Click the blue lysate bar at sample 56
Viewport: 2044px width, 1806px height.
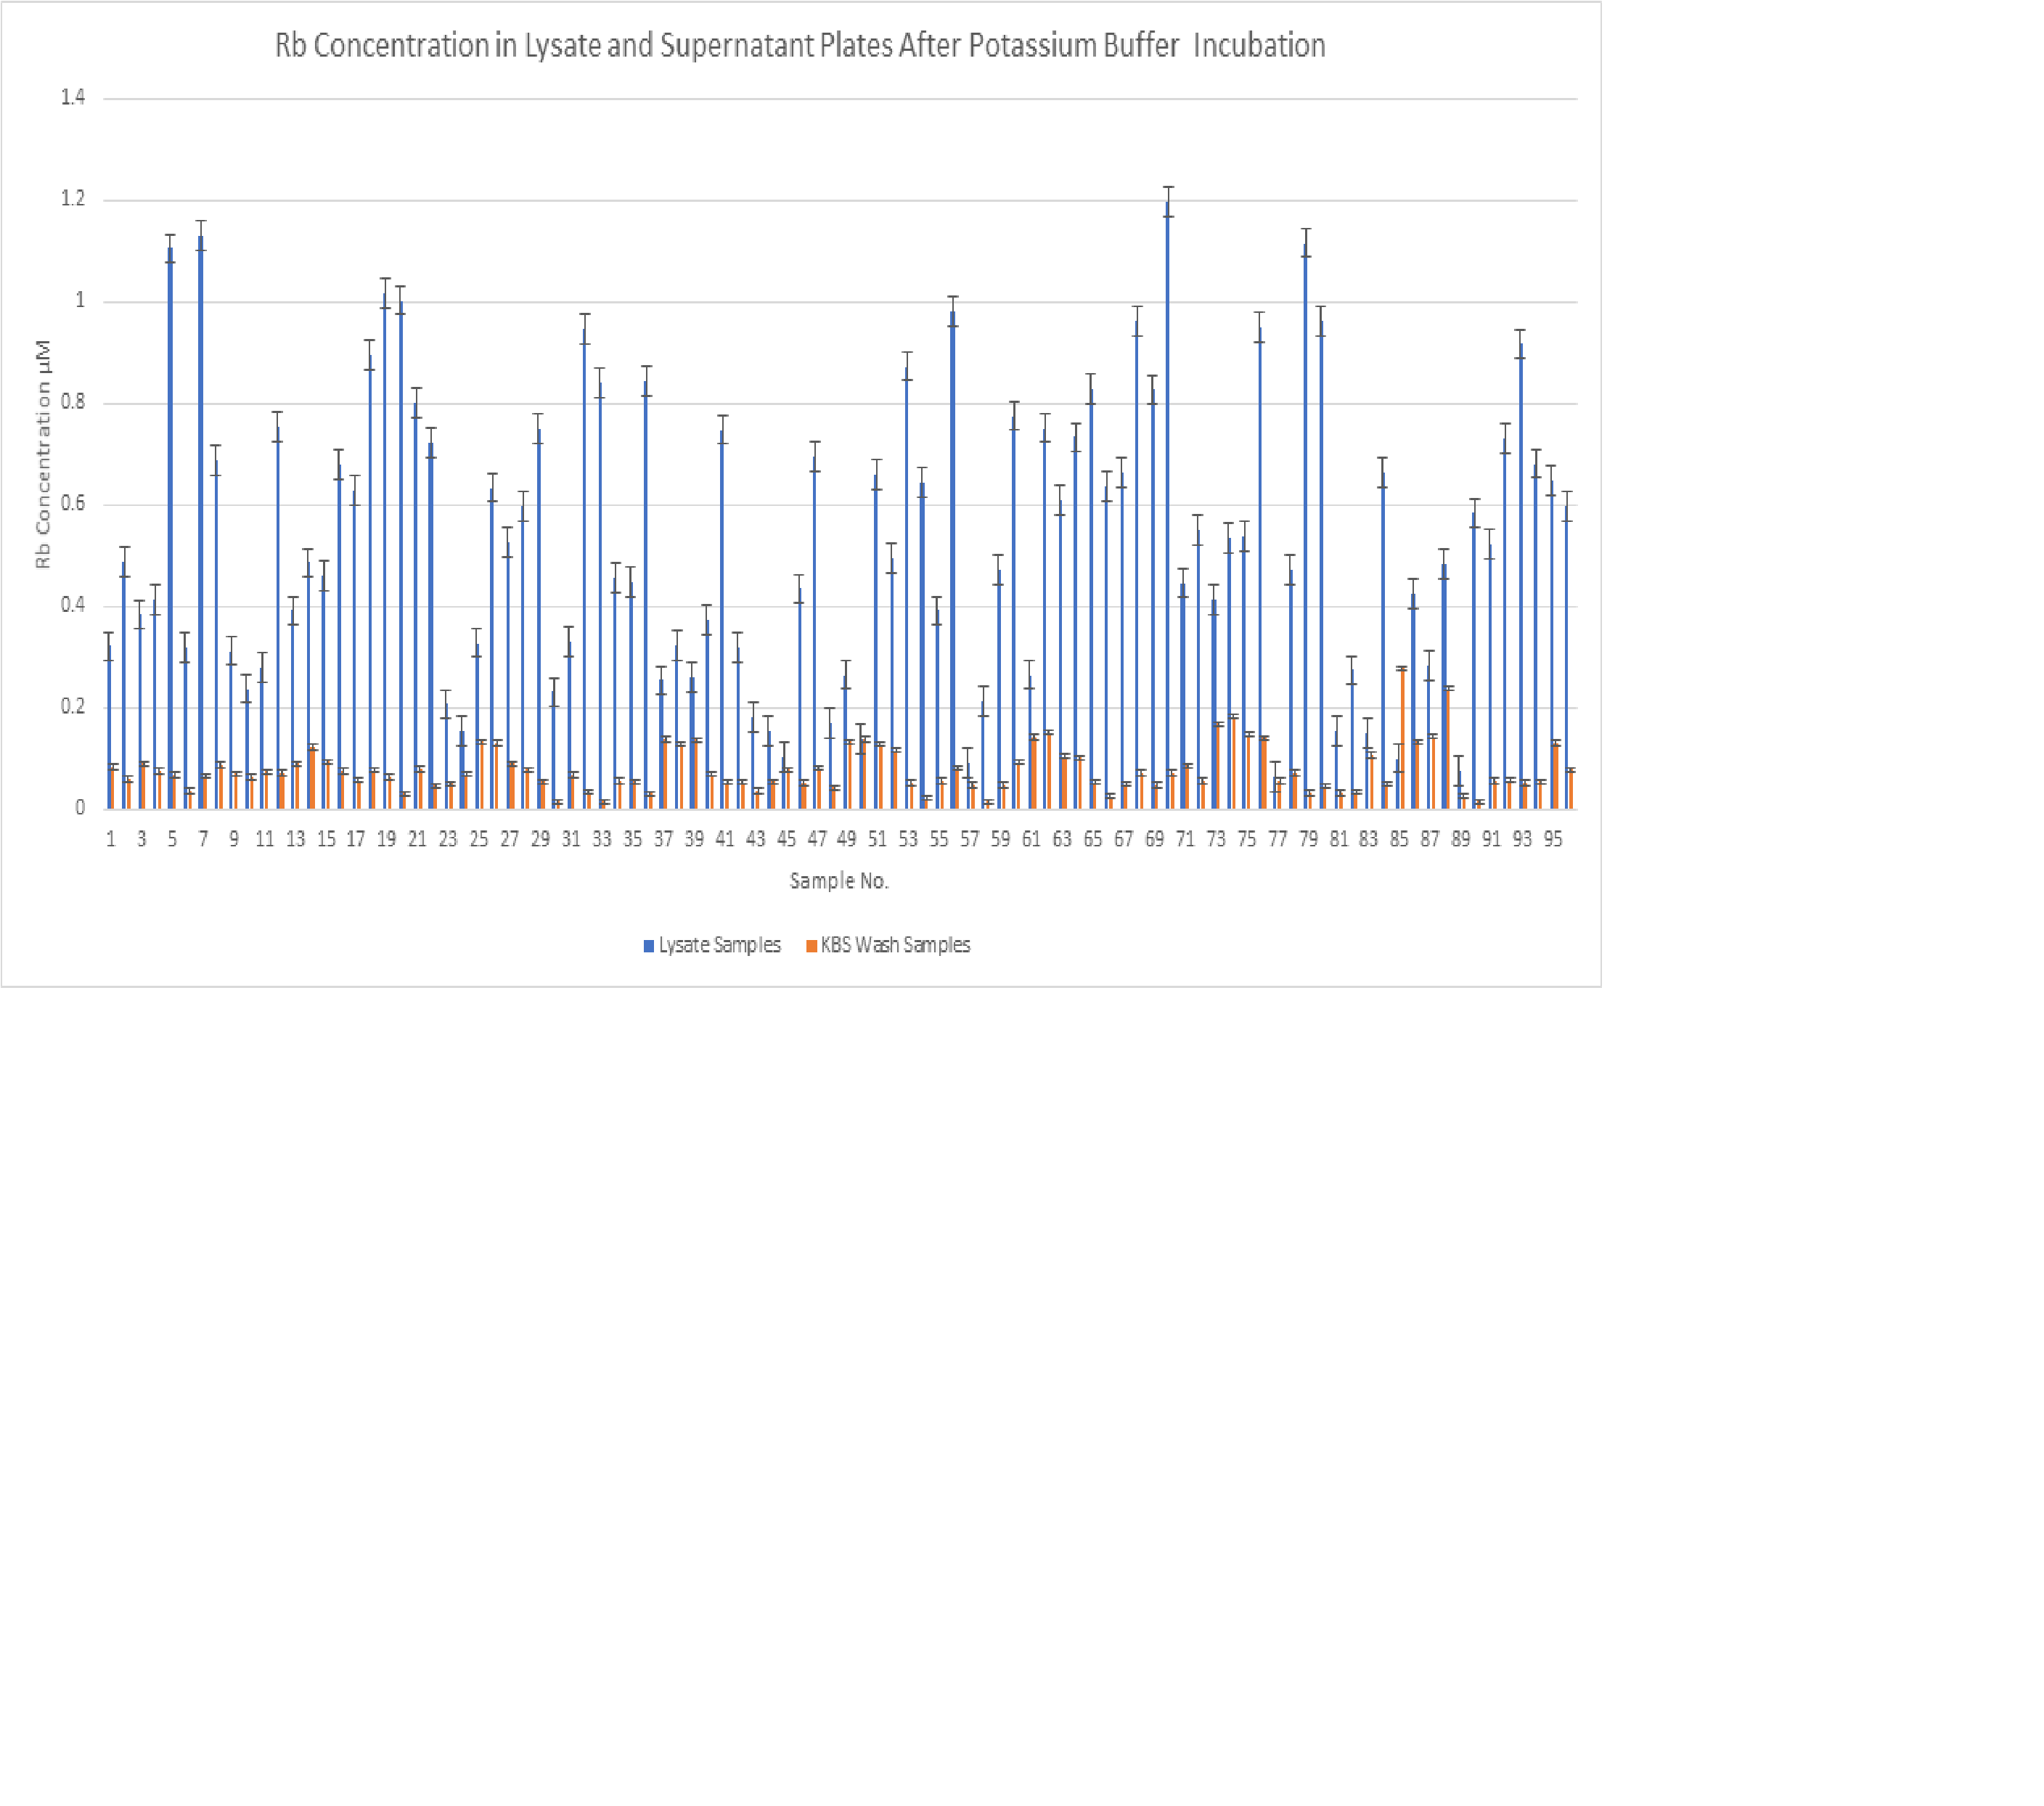click(x=953, y=560)
